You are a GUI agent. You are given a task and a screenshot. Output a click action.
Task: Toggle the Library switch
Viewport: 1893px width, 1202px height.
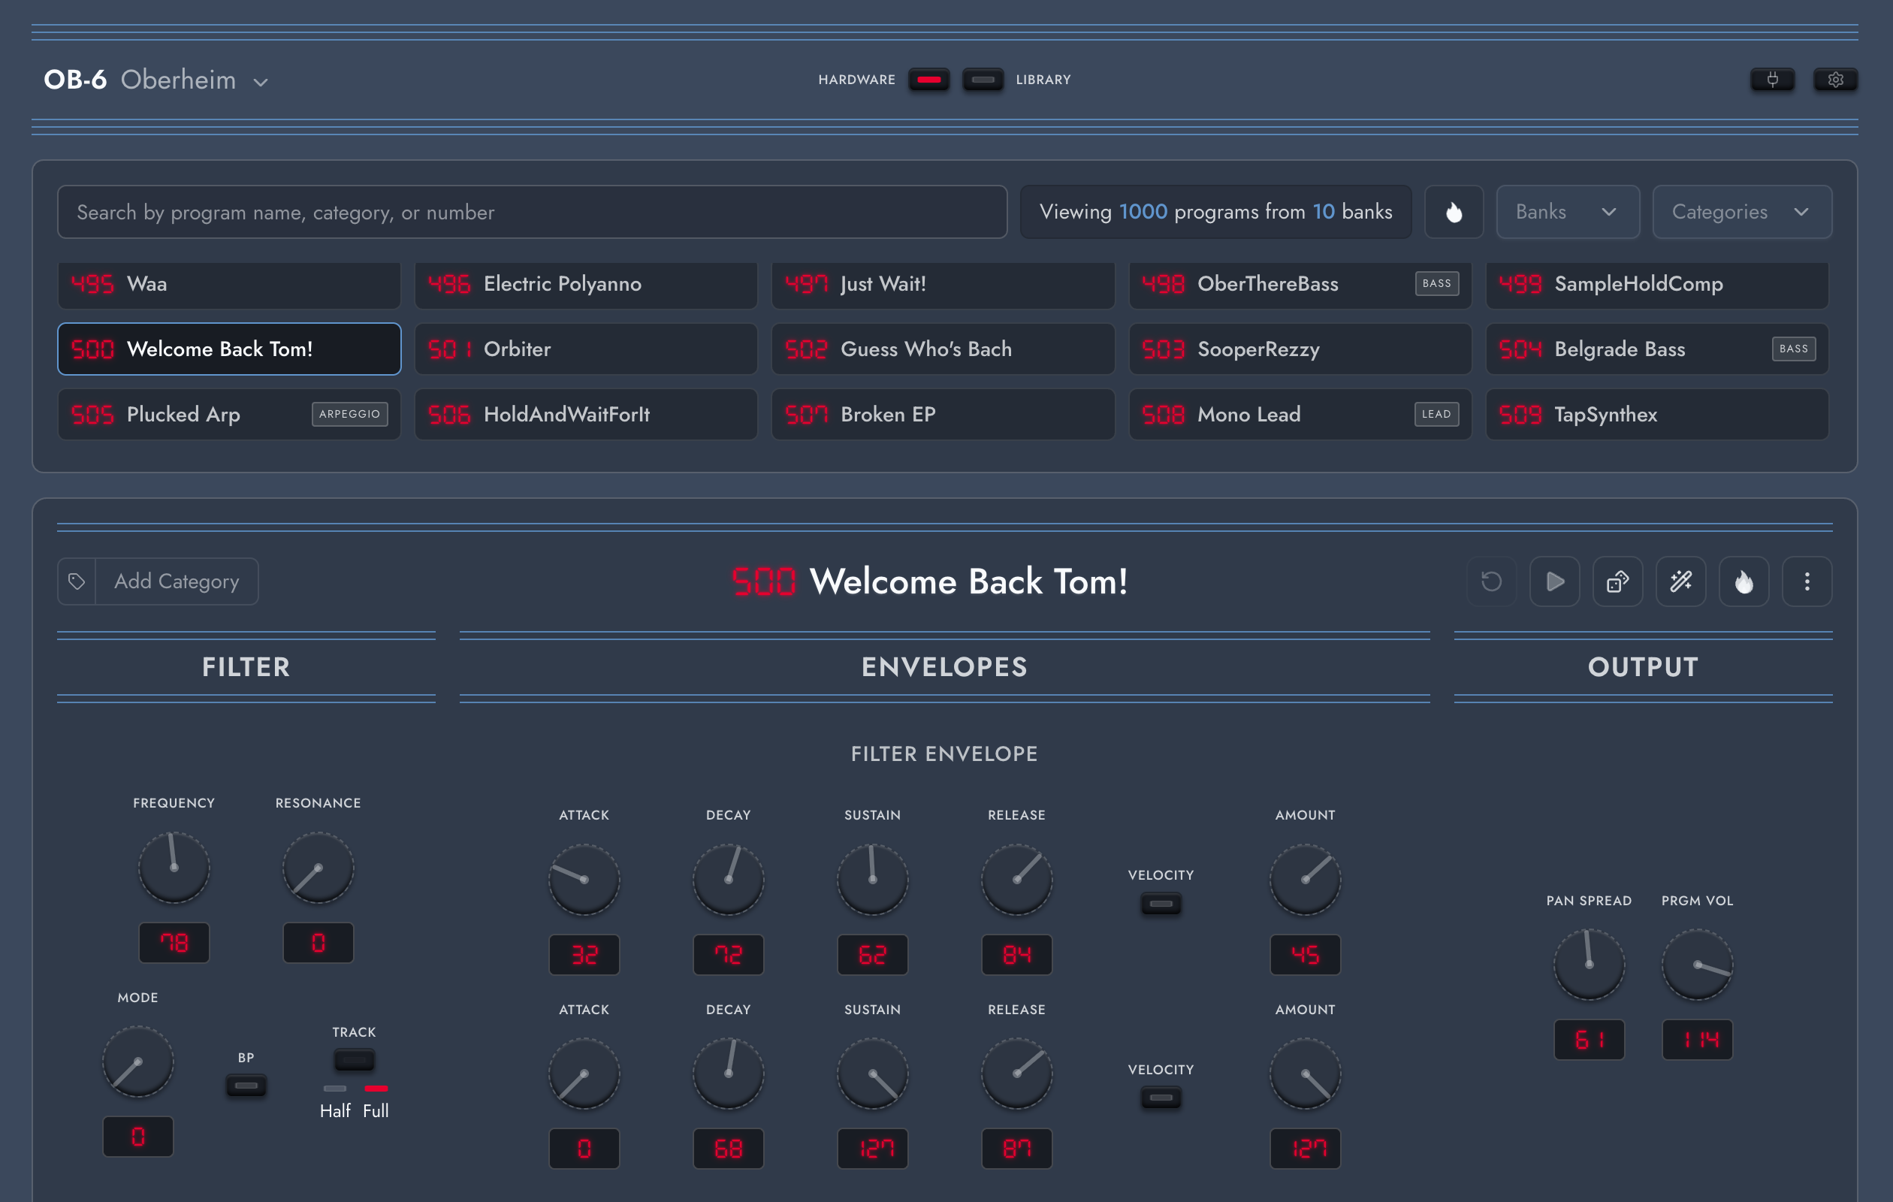[x=983, y=80]
